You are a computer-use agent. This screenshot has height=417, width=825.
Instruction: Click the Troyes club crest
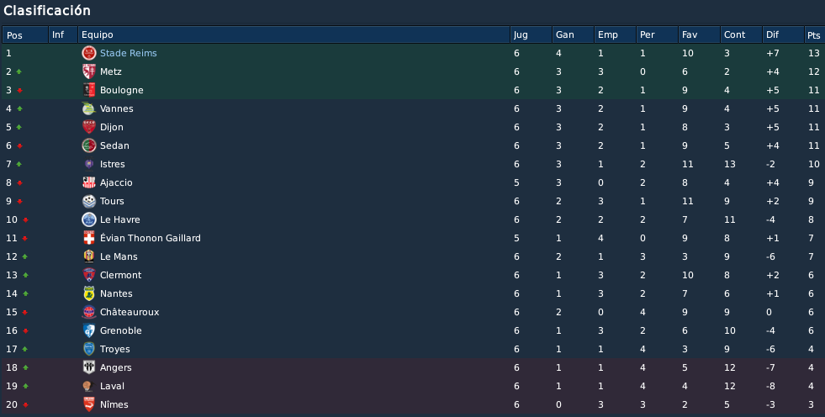click(x=89, y=349)
